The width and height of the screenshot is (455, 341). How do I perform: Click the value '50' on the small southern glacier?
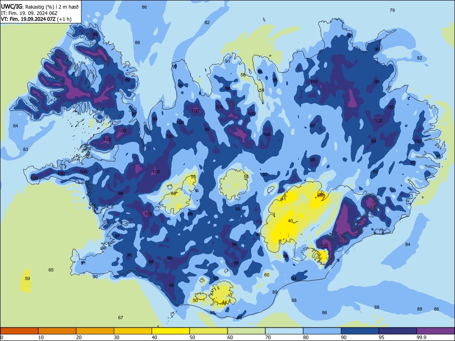point(195,300)
